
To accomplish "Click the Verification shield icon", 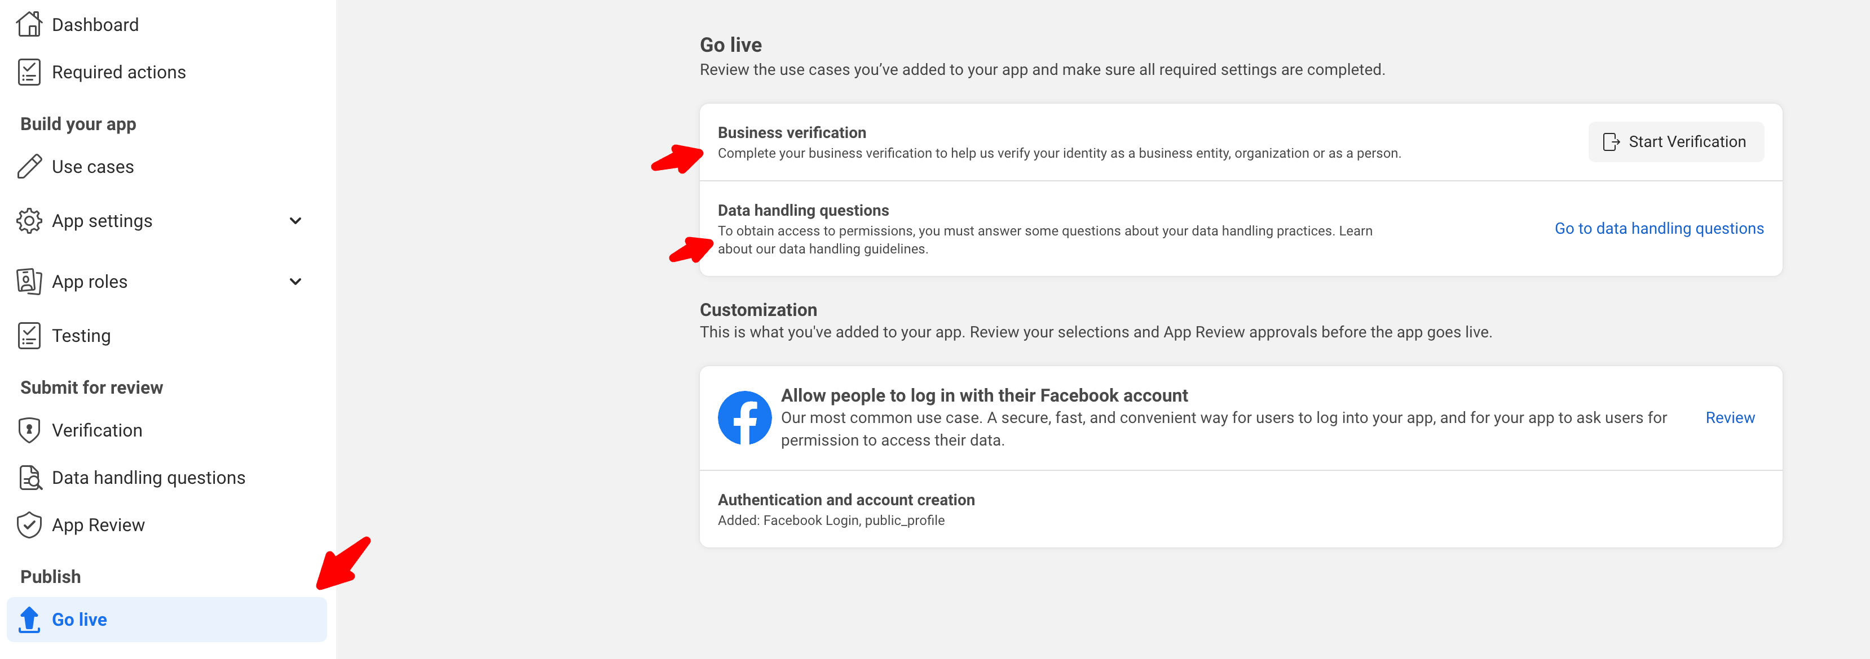I will [x=29, y=430].
